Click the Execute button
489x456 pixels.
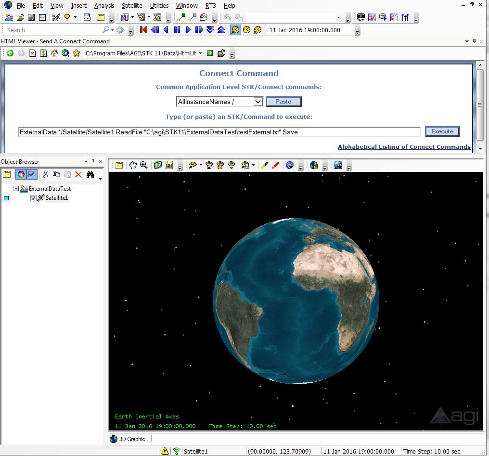(x=442, y=131)
